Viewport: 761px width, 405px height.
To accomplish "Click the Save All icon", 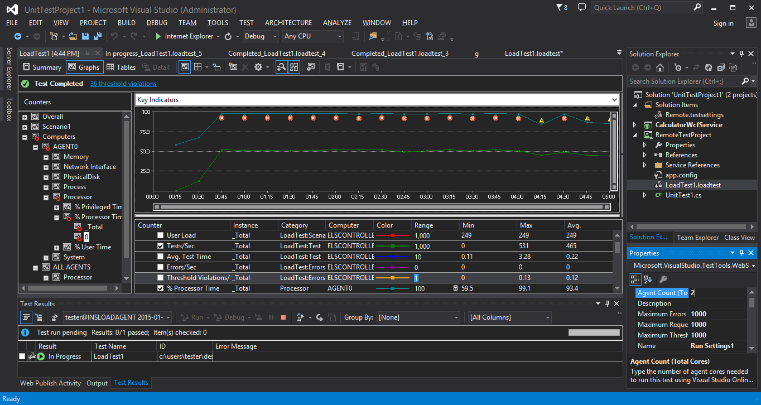I will pos(98,36).
